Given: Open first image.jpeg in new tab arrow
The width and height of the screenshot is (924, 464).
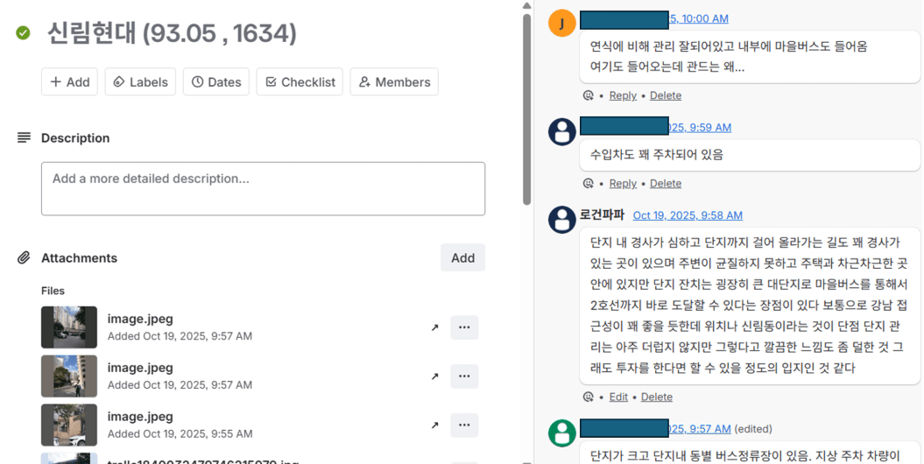Looking at the screenshot, I should 434,327.
